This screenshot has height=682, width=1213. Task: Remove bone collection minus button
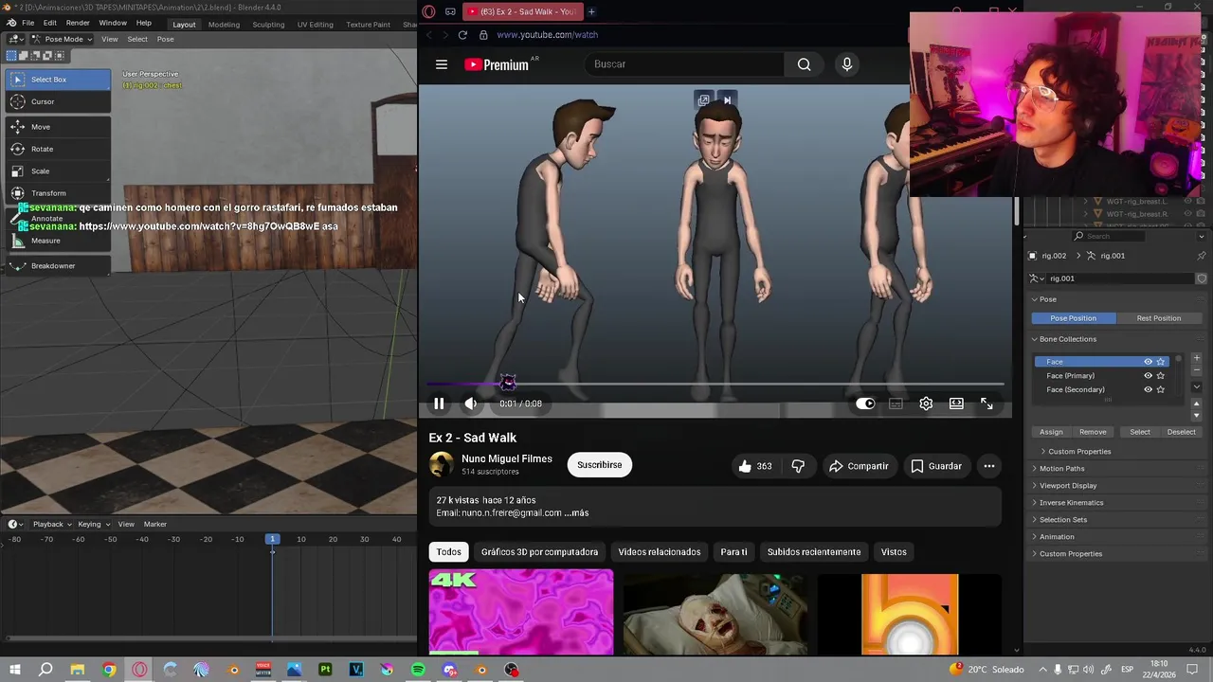[1196, 370]
